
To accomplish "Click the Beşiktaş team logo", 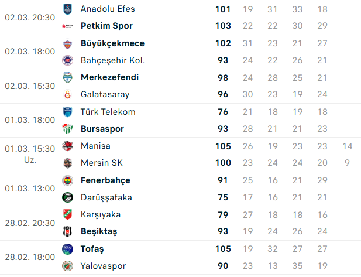I will point(68,231).
